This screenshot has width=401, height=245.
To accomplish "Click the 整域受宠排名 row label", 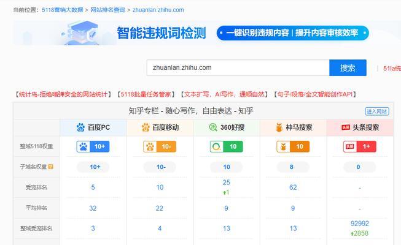I will coord(36,228).
